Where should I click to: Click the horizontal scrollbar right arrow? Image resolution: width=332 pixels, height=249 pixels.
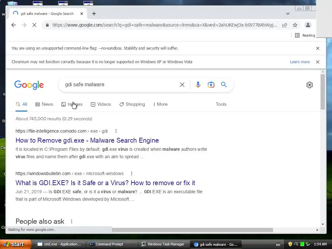tap(317, 230)
